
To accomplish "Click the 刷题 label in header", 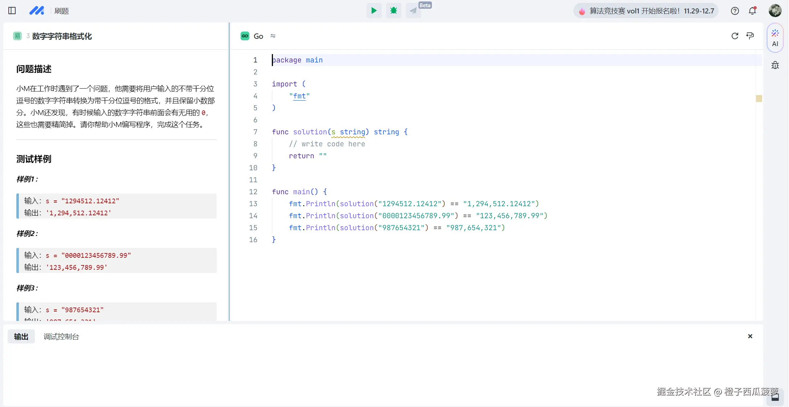I will [61, 11].
